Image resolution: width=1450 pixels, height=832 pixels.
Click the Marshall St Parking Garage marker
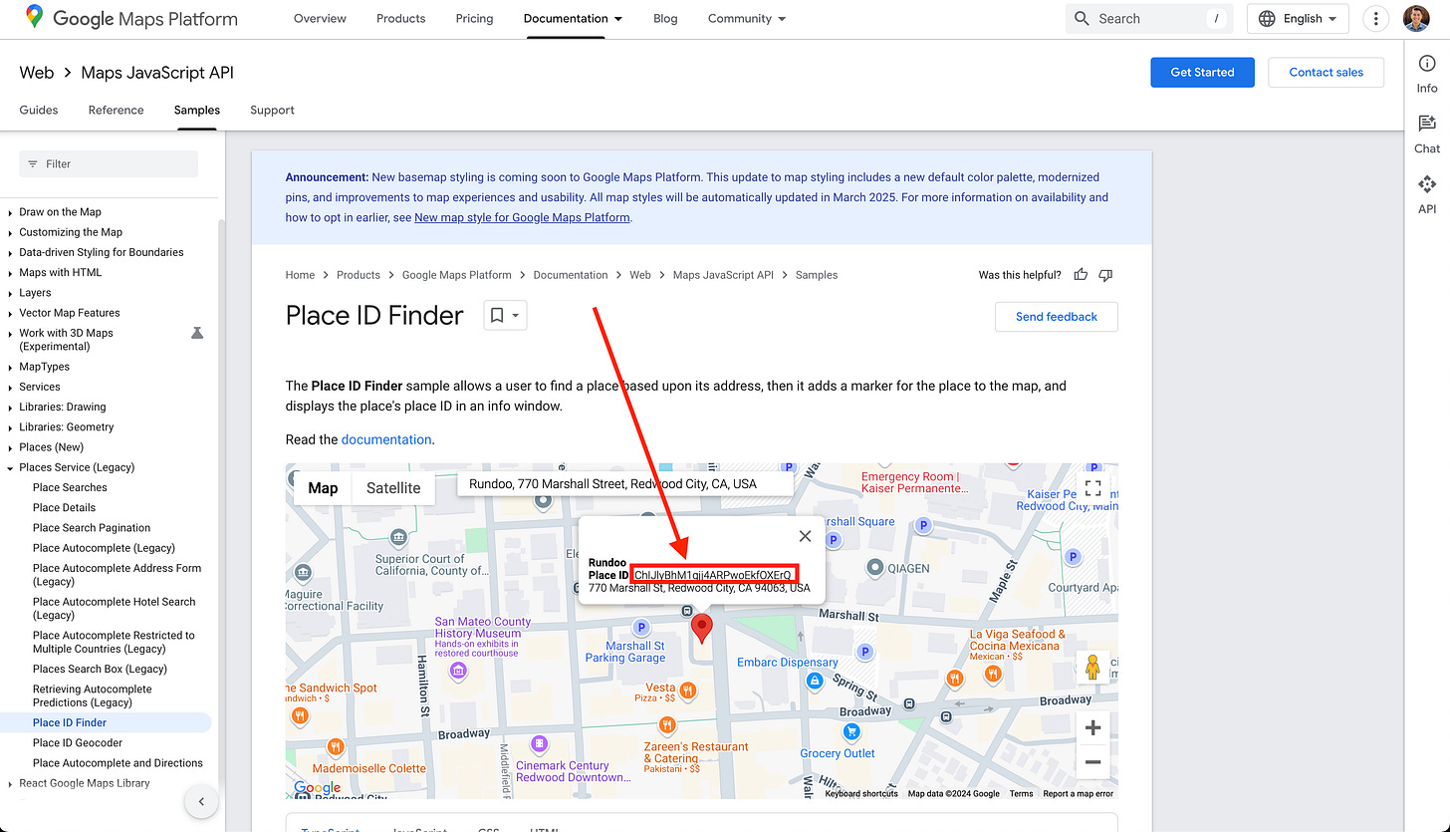coord(642,627)
